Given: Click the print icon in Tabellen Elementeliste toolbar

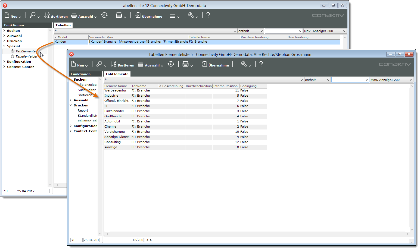Looking at the screenshot, I should pyautogui.click(x=185, y=64).
